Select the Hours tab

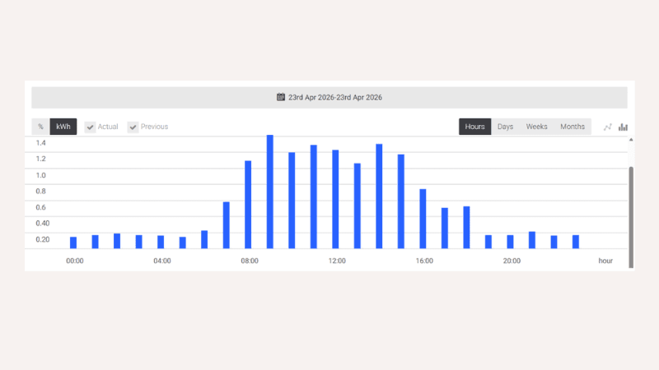coord(474,127)
